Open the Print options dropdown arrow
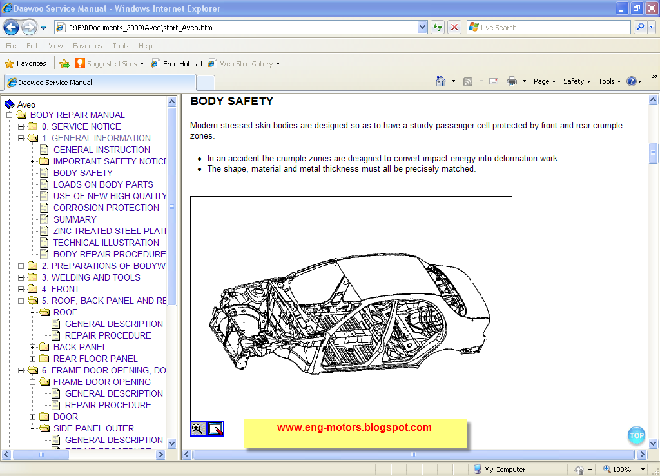 pos(524,81)
